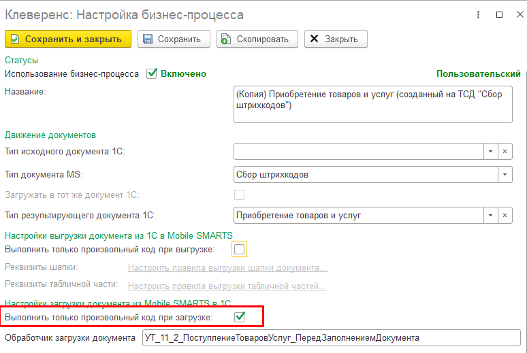Click the Приобретение товаров и услуг value
This screenshot has height=353, width=527.
[x=298, y=216]
